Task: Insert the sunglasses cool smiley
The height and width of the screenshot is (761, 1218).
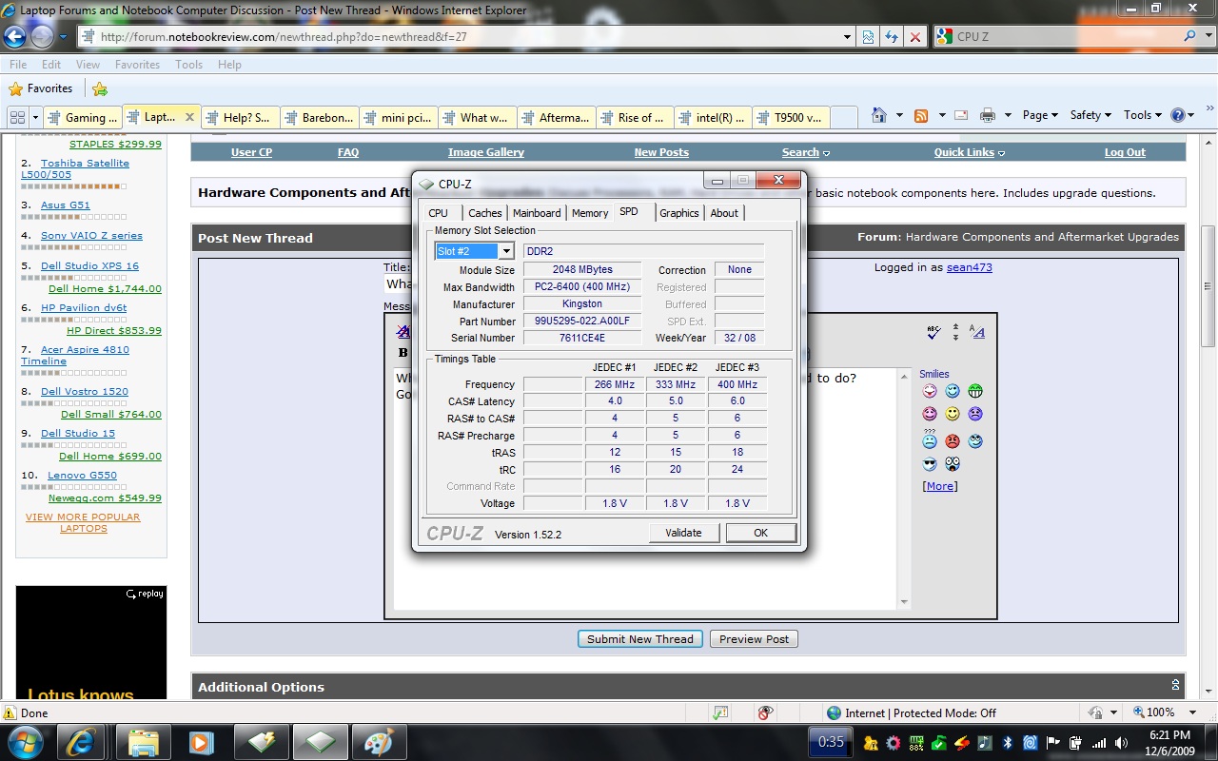Action: (930, 464)
